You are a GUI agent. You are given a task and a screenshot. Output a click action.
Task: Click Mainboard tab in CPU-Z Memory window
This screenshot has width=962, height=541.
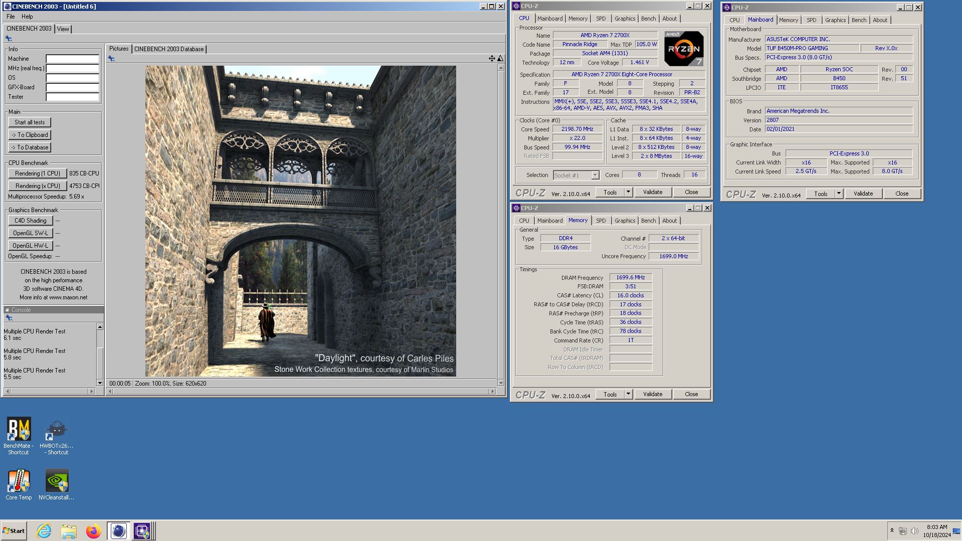[x=549, y=221]
